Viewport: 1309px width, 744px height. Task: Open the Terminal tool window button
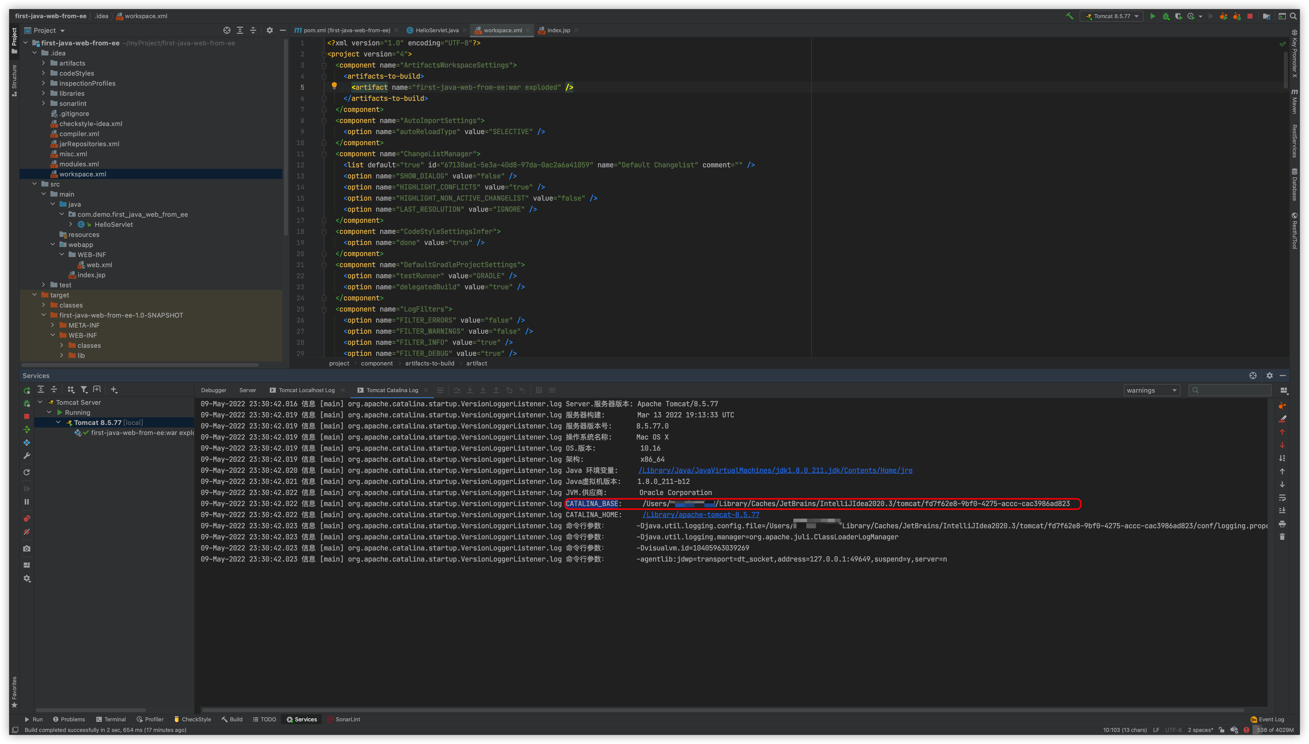coord(111,720)
